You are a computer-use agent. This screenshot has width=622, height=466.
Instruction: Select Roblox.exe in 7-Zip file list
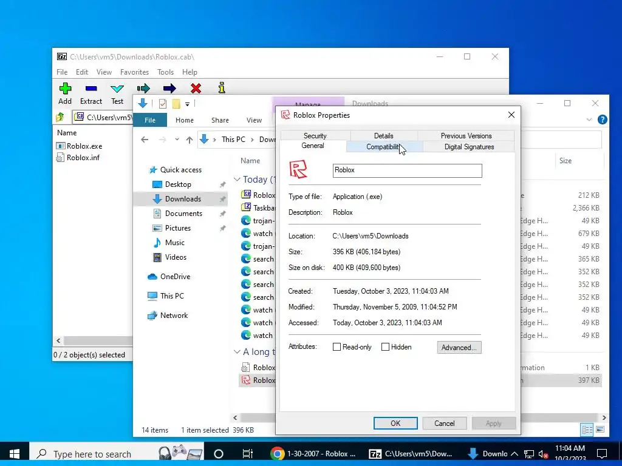pyautogui.click(x=80, y=146)
